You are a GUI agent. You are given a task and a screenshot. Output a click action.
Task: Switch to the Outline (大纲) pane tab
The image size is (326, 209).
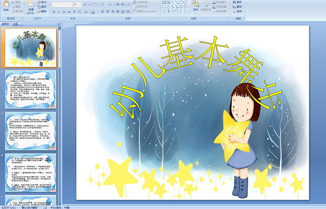(15, 24)
